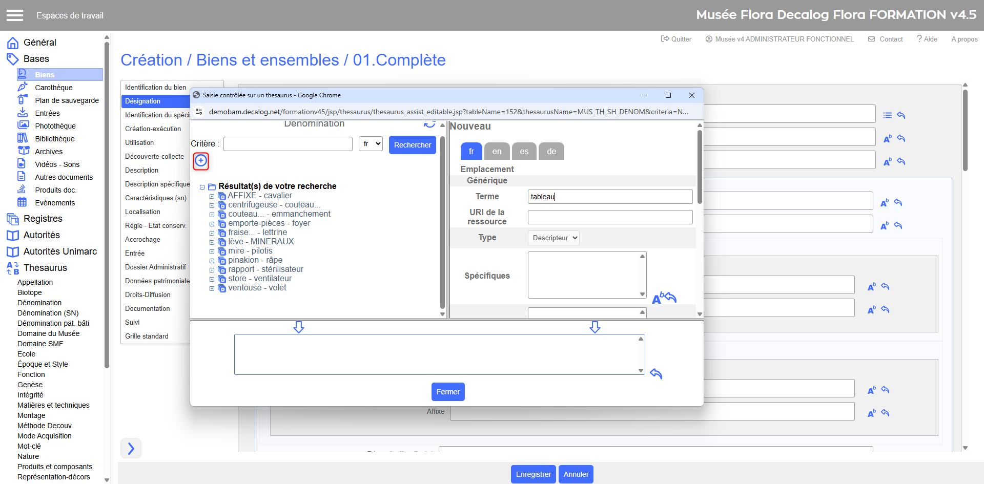Click the Critère search text field
984x484 pixels.
(x=288, y=144)
